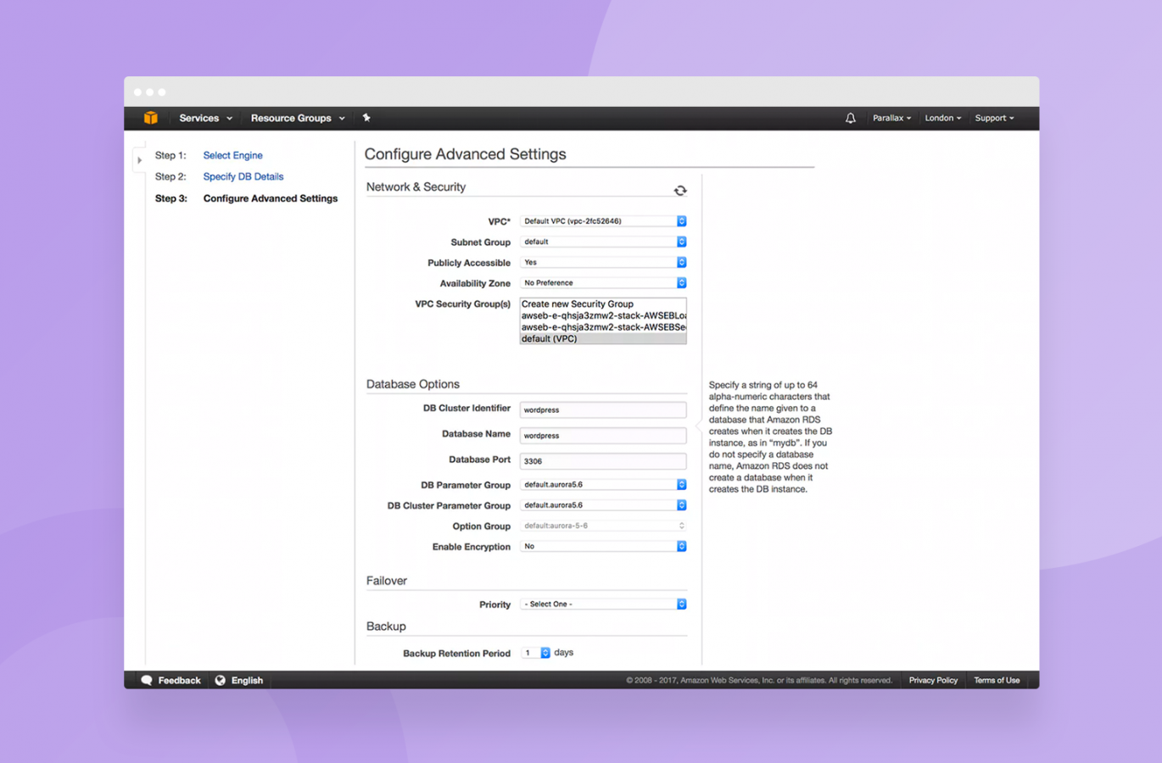Open the notifications bell
1162x763 pixels.
(x=850, y=119)
